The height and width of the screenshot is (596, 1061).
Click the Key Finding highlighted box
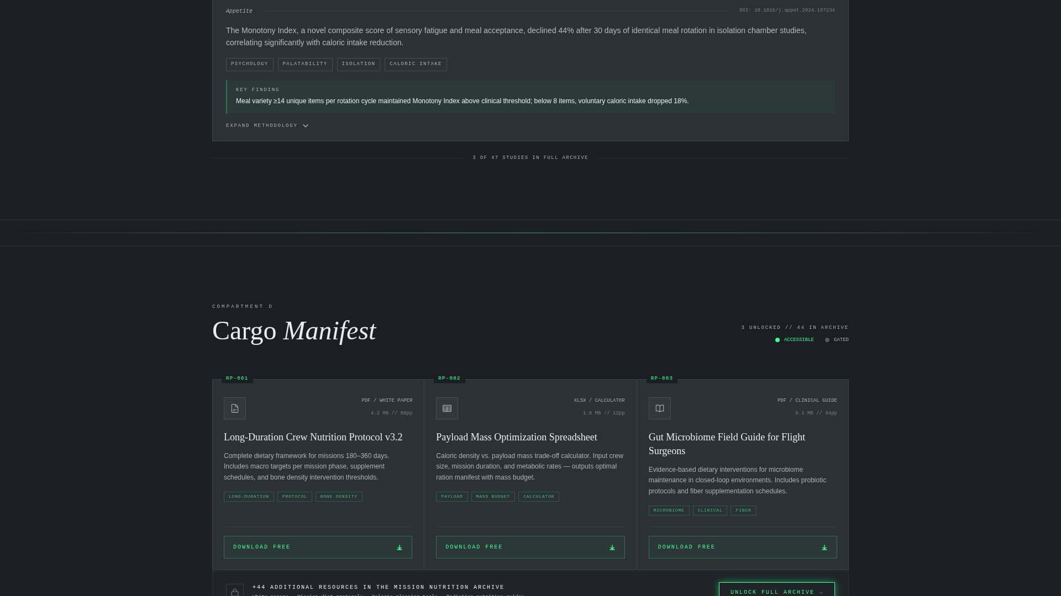[530, 97]
